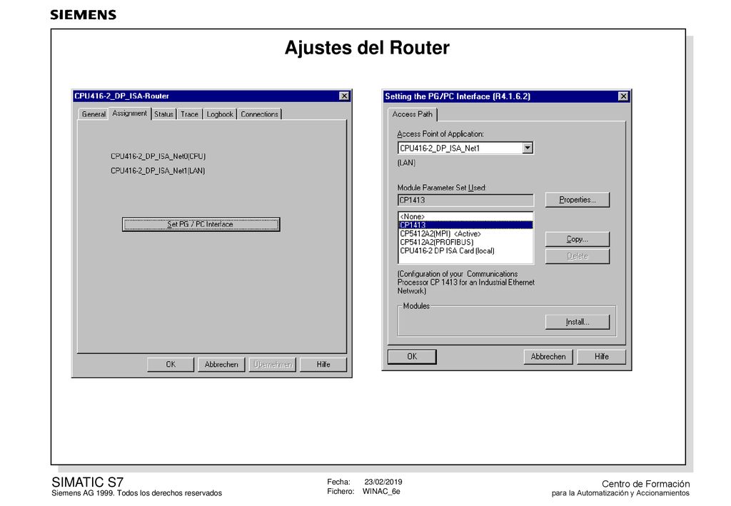Click the Install... button under Modules
This screenshot has width=731, height=506.
tap(578, 322)
